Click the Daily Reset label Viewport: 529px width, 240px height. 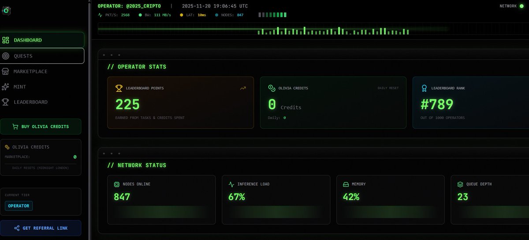(x=388, y=88)
